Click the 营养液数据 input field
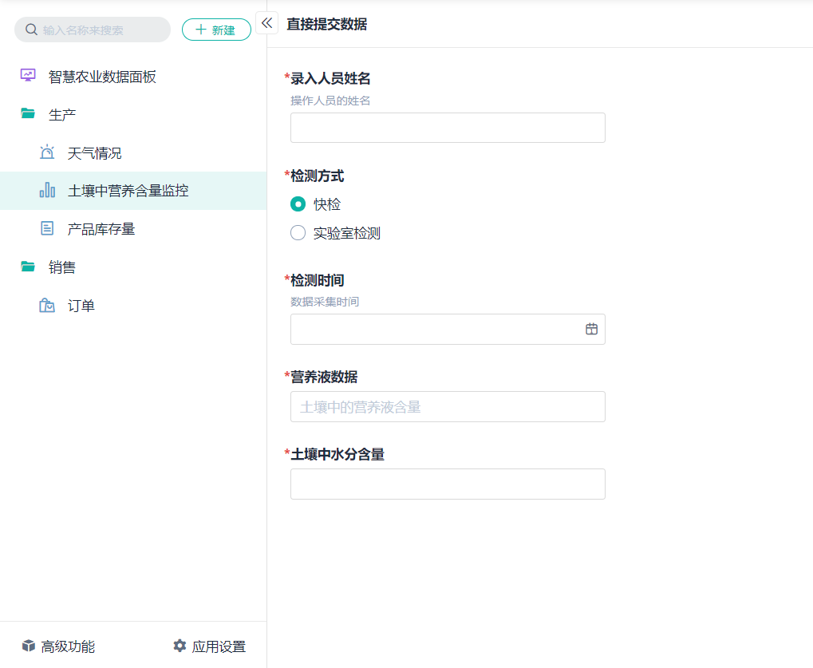 tap(448, 406)
